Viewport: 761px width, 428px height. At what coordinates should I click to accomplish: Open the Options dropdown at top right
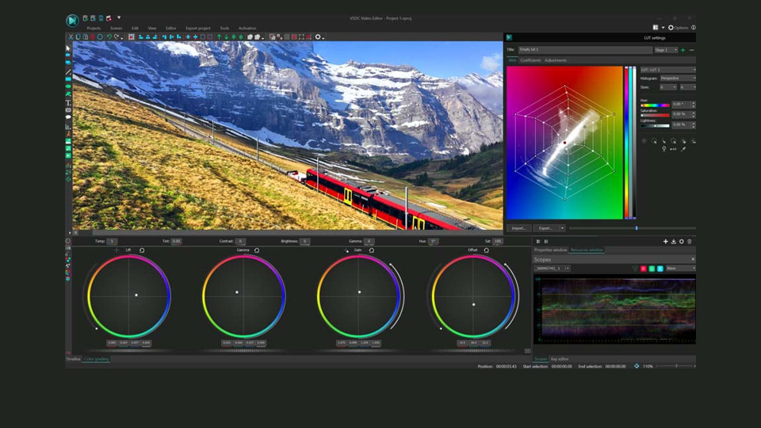(x=679, y=28)
